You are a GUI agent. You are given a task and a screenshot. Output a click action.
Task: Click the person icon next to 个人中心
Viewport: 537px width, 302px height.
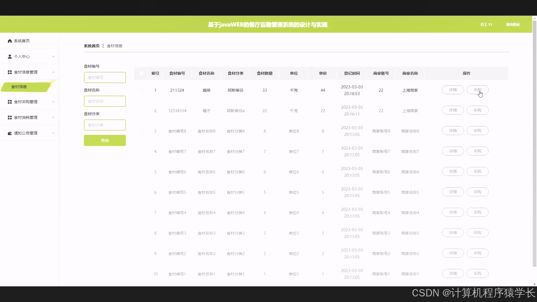[10, 56]
